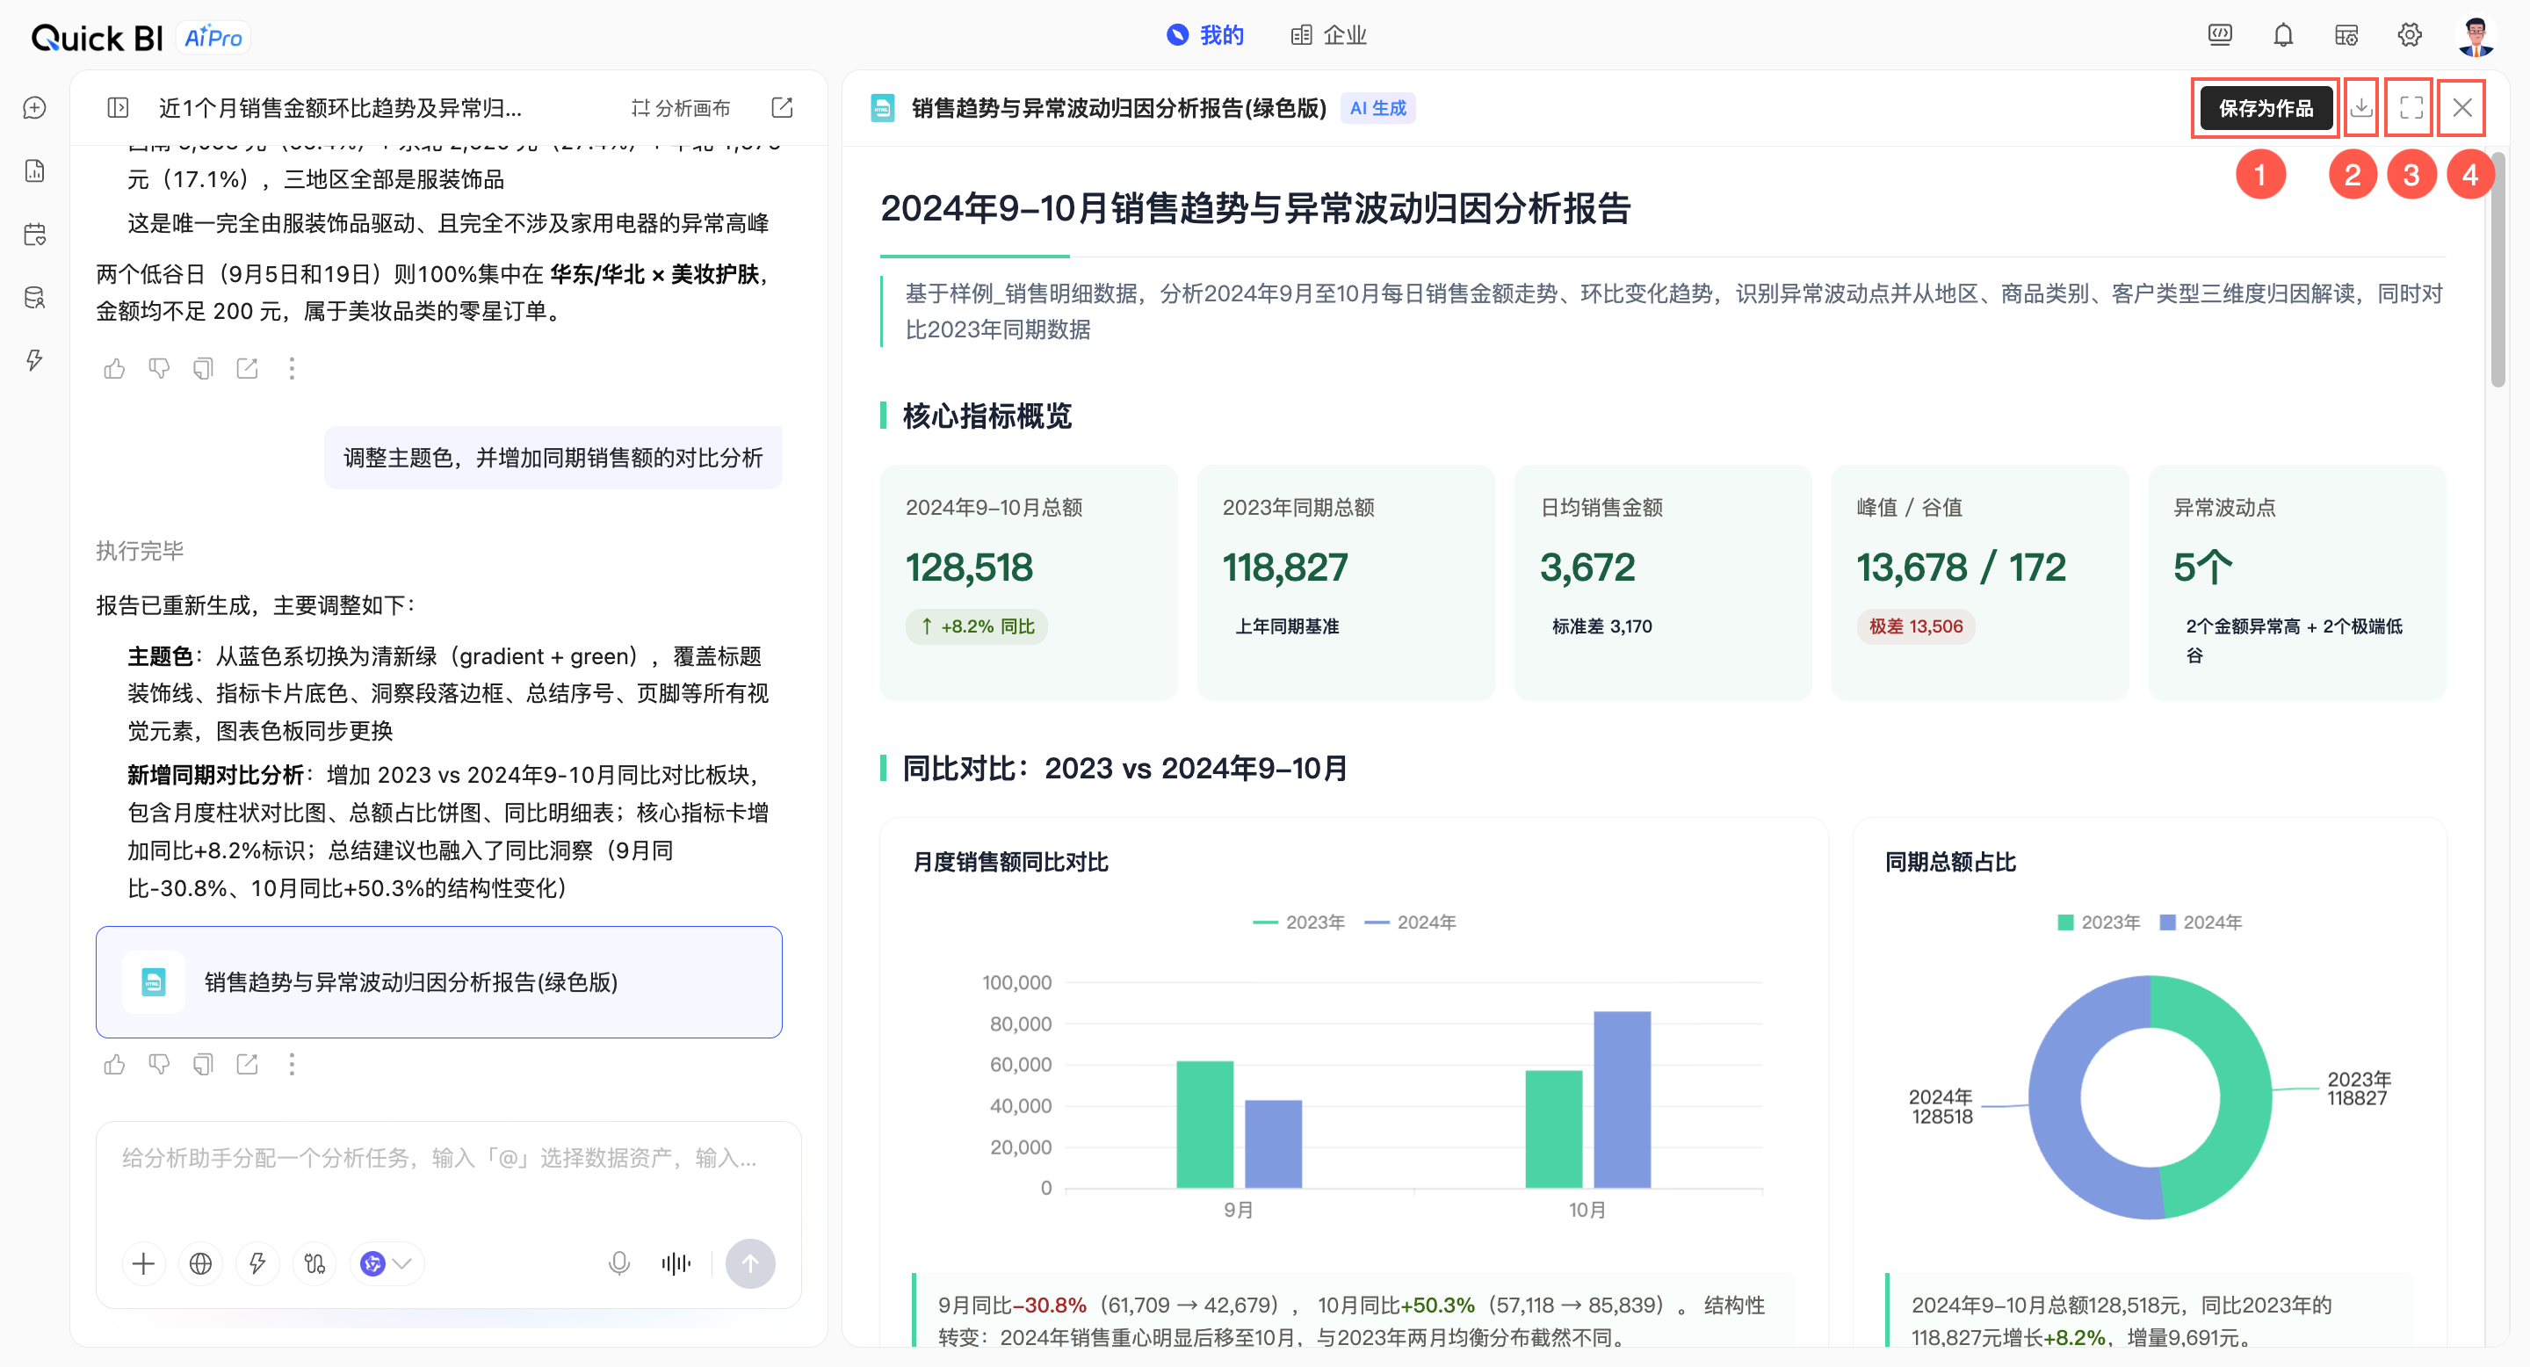Click the code screen icon in the top bar

(x=2220, y=36)
